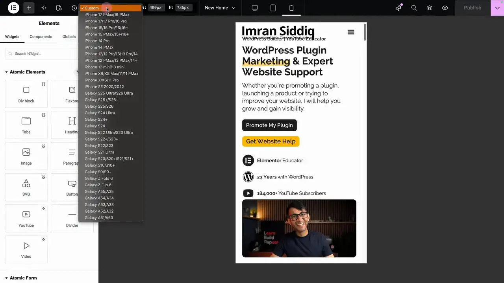The width and height of the screenshot is (504, 283).
Task: Switch to desktop device view
Action: point(255,8)
